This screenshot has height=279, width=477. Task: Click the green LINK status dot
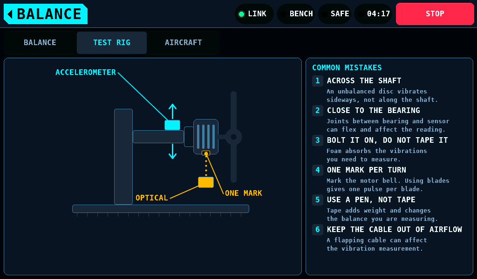[242, 14]
